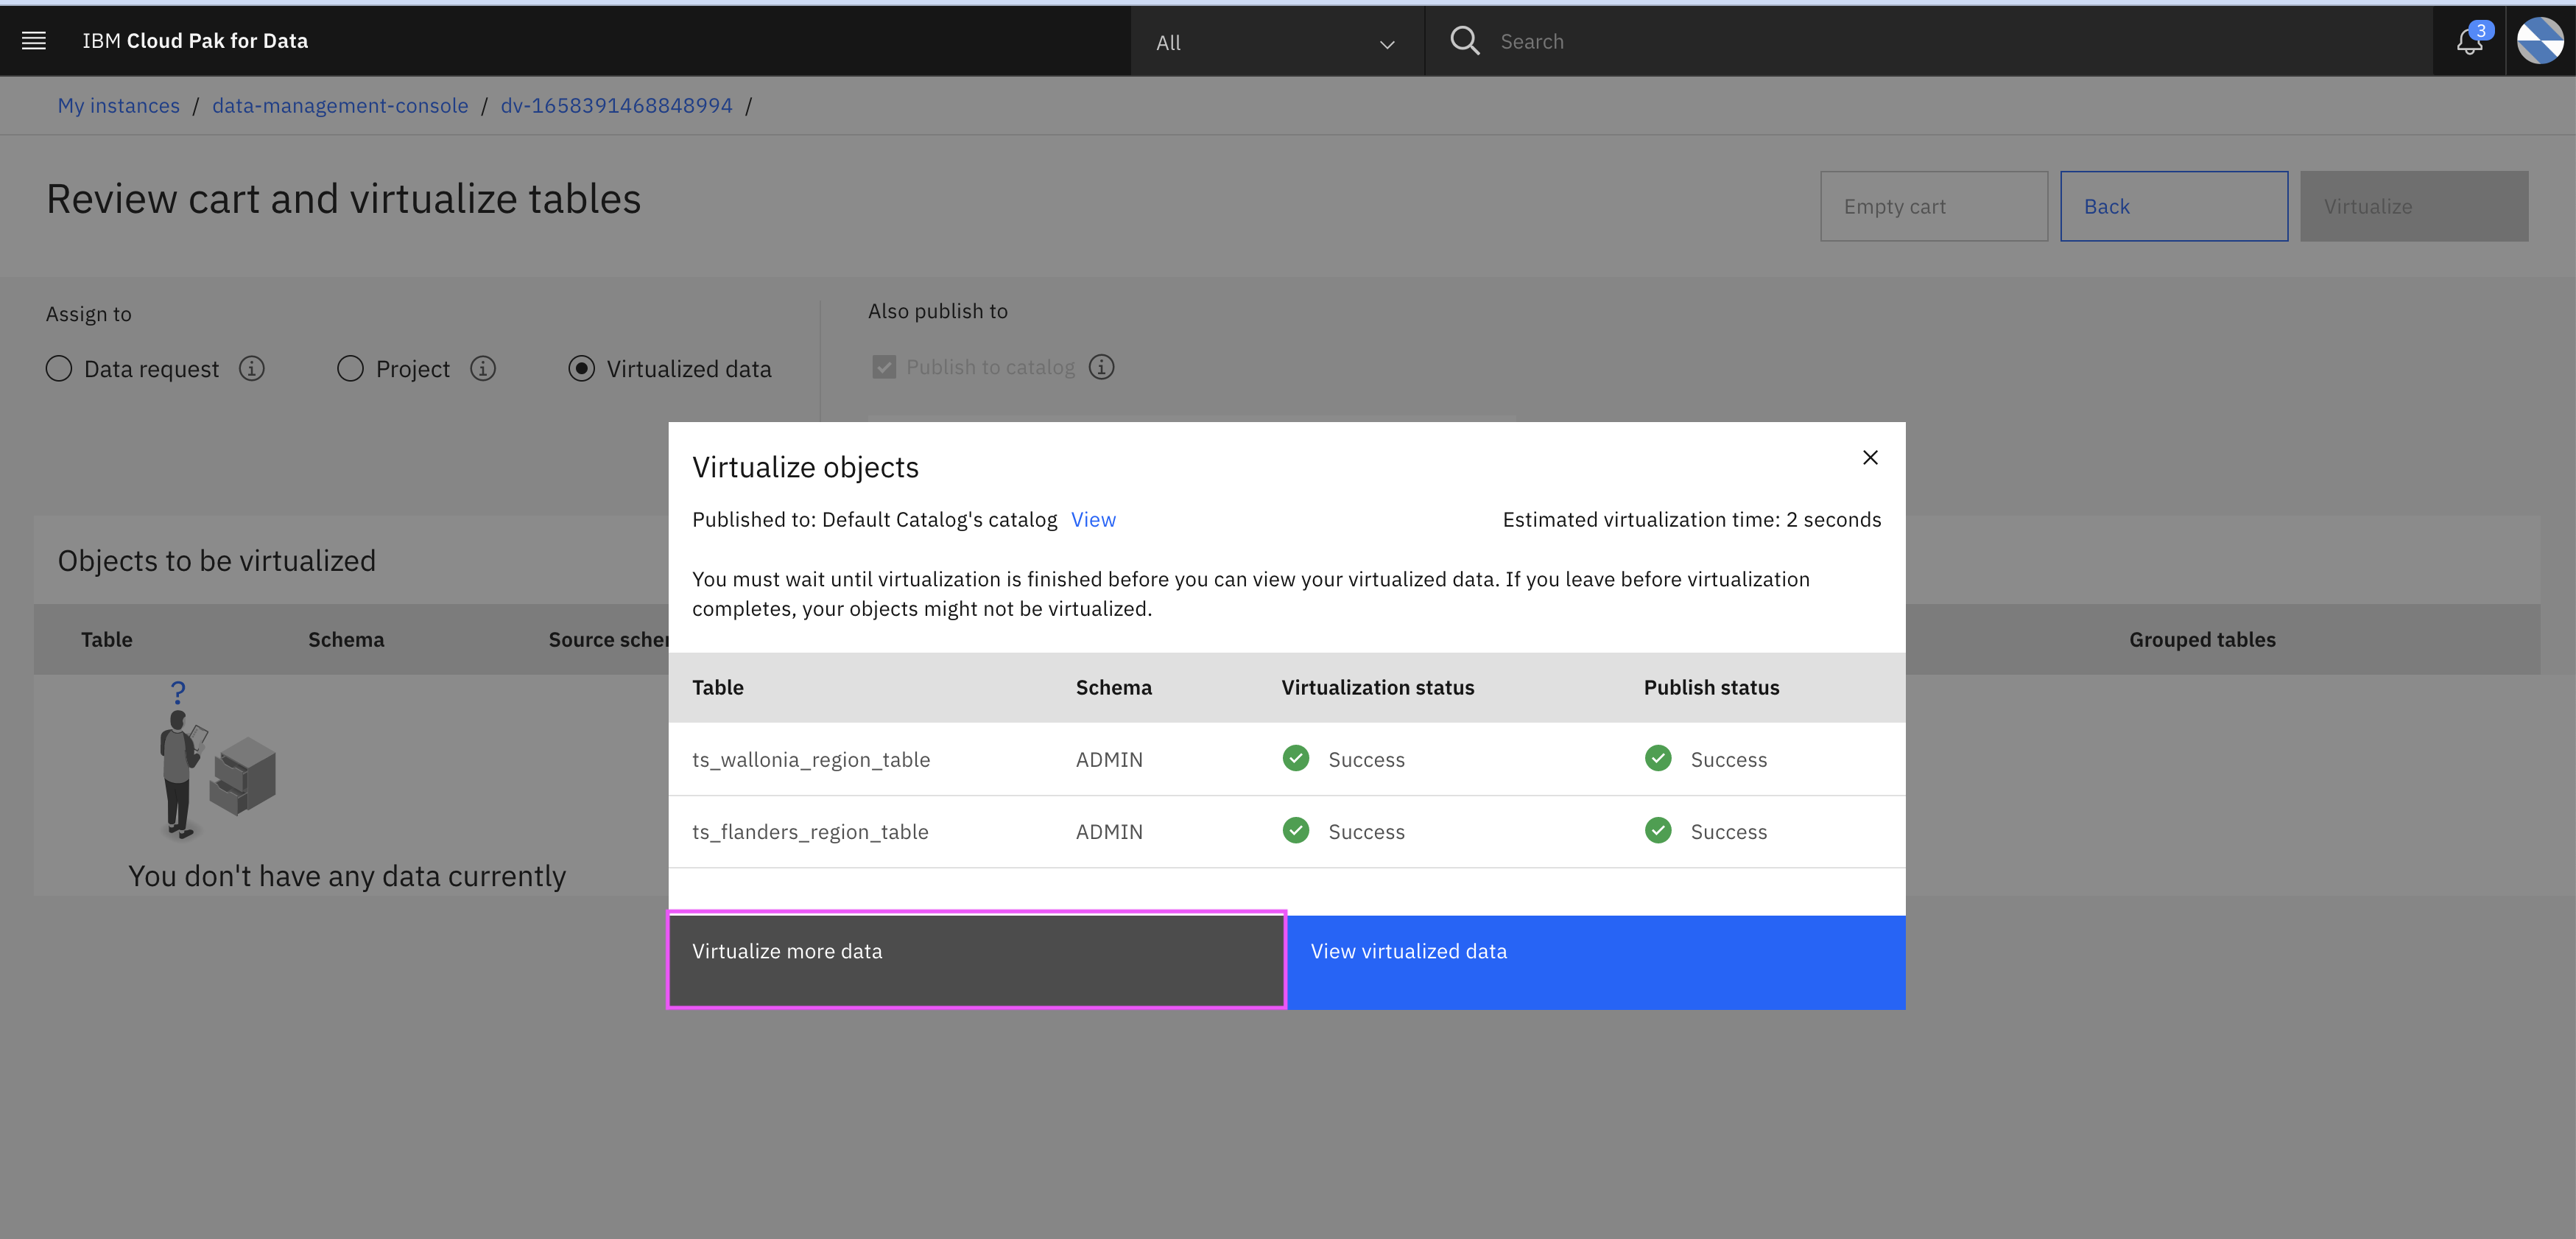Viewport: 2576px width, 1239px height.
Task: Click the Back button
Action: pyautogui.click(x=2173, y=206)
